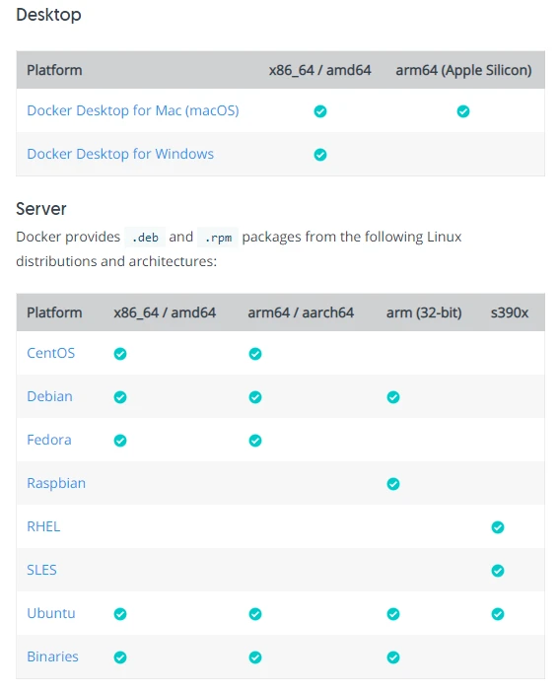The image size is (557, 690).
Task: Click the Ubuntu s390x checkmark icon
Action: (x=498, y=614)
